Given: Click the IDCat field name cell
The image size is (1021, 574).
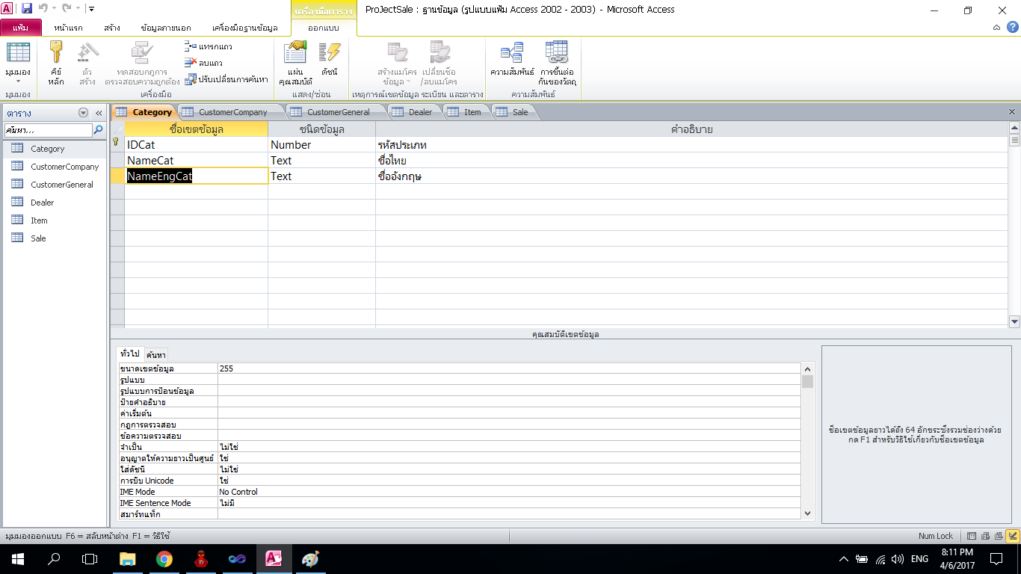Looking at the screenshot, I should (x=196, y=145).
